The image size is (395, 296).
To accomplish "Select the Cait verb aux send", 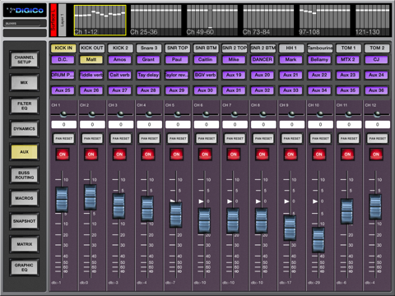I will (x=120, y=75).
